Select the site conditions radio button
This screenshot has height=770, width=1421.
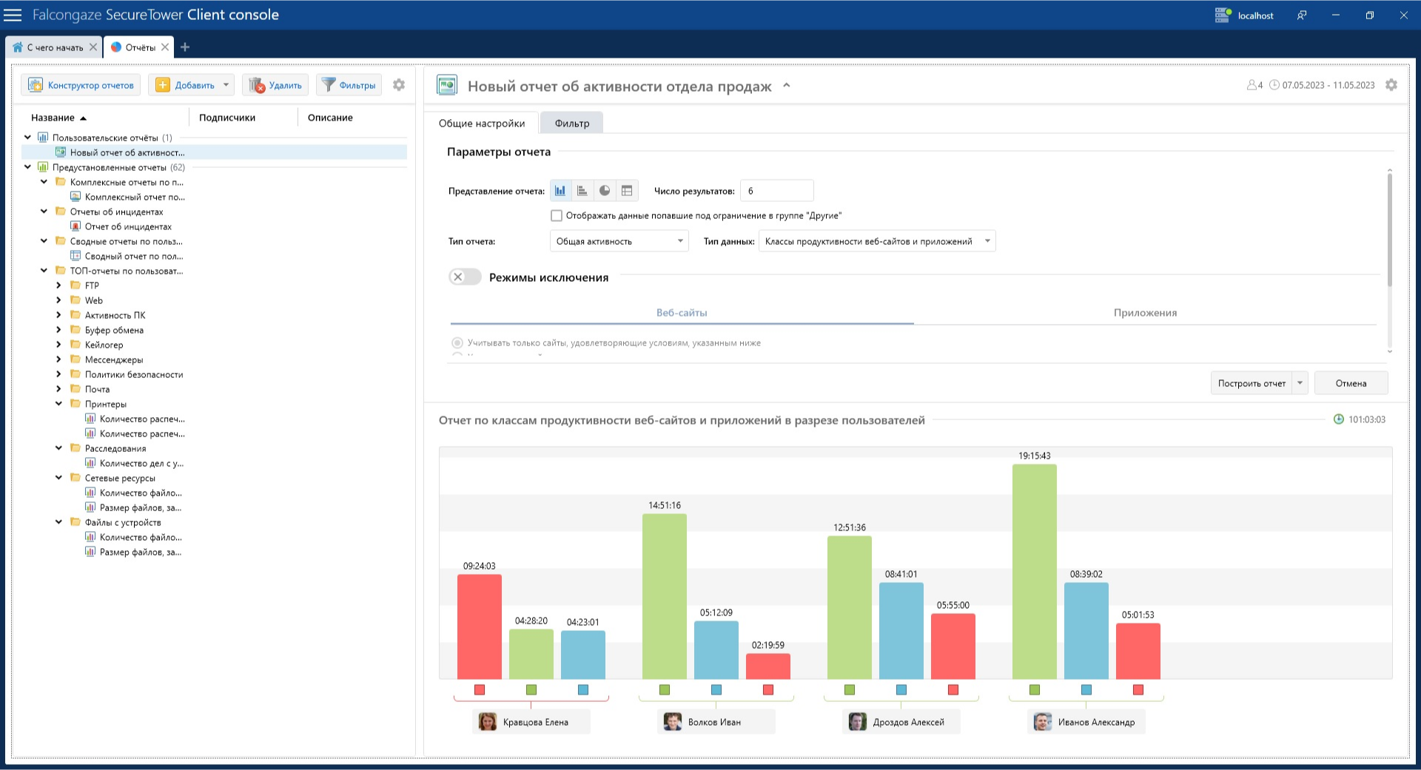457,343
